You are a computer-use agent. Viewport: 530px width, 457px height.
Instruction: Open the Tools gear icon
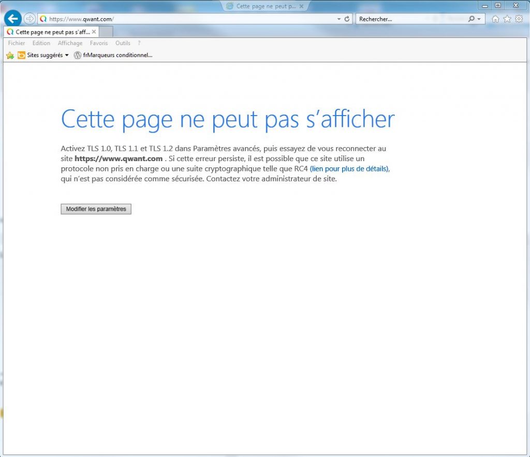519,19
